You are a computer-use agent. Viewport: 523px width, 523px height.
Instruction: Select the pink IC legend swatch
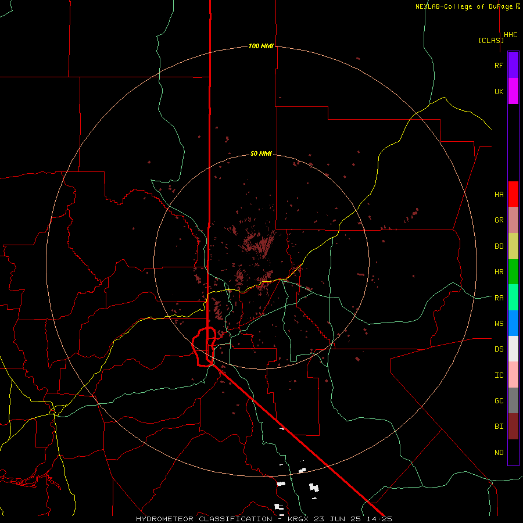click(513, 375)
